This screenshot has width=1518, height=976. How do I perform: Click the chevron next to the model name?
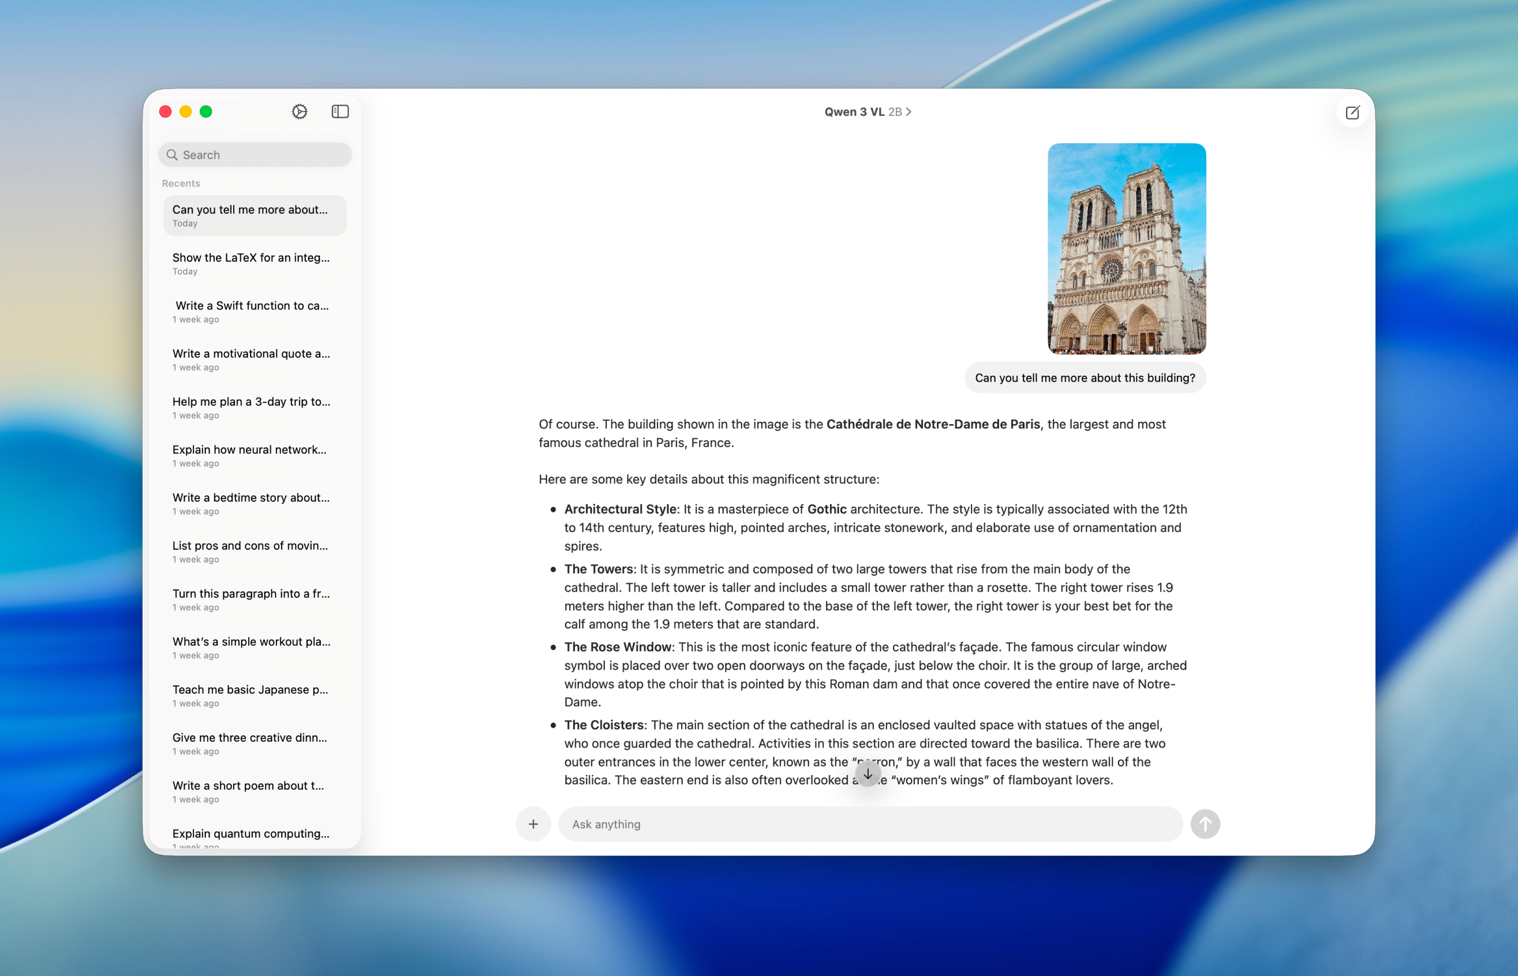[909, 111]
